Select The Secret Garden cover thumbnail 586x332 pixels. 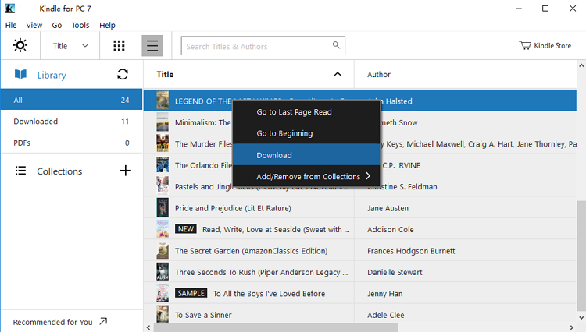(163, 250)
